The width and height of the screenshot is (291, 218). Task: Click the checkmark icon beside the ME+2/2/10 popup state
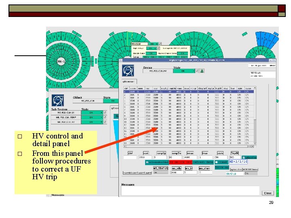click(x=160, y=44)
